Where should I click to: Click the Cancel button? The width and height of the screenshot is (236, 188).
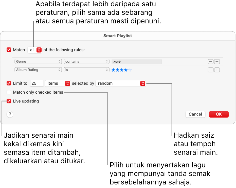(195, 114)
